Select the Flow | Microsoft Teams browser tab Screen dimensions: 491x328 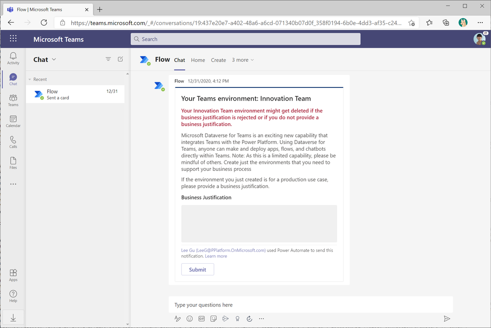click(x=47, y=10)
